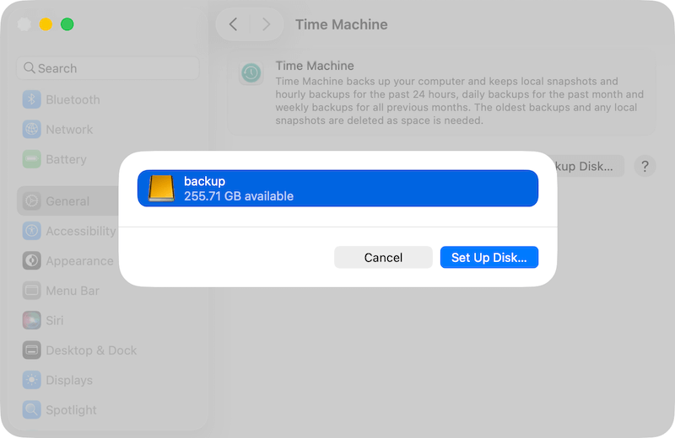This screenshot has height=438, width=675.
Task: Select Menu Bar label in sidebar
Action: pos(73,291)
